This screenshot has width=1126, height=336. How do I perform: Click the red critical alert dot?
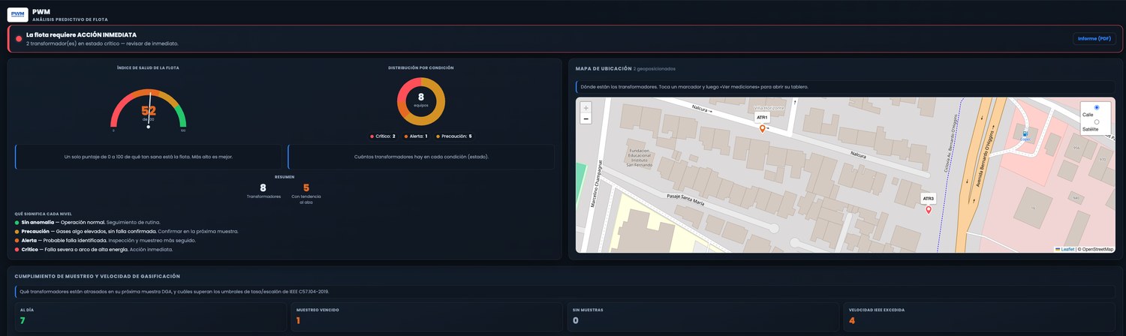(x=19, y=39)
